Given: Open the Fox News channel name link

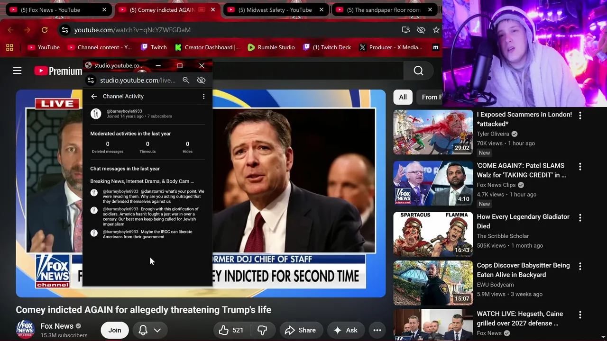Looking at the screenshot, I should (57, 326).
